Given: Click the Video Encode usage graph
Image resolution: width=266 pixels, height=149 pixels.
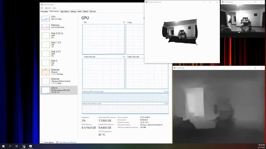Looking at the screenshot, I should pyautogui.click(x=103, y=74).
